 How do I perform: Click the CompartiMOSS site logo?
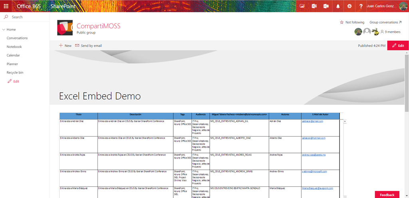pyautogui.click(x=65, y=28)
